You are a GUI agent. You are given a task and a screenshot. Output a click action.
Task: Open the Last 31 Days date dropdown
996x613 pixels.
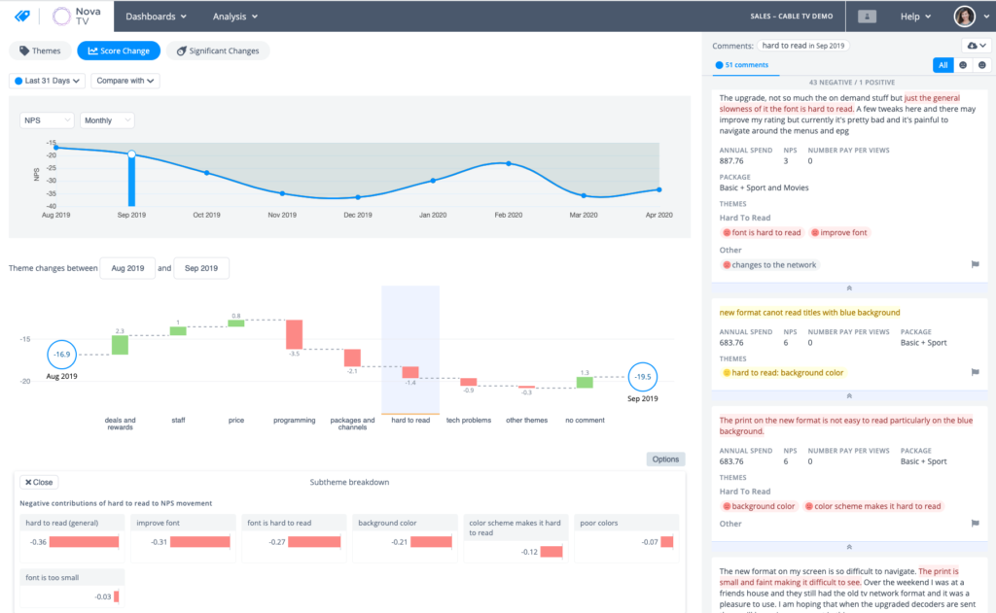pos(47,81)
